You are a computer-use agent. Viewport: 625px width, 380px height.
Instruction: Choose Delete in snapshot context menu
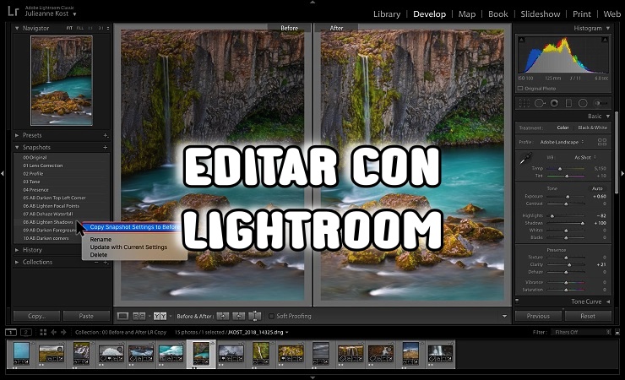coord(99,254)
